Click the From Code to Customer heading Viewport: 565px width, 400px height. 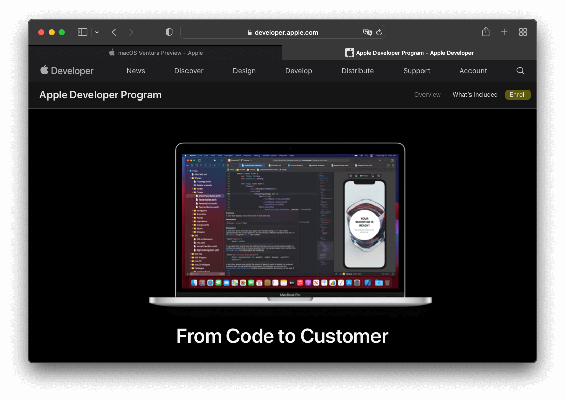click(x=282, y=336)
